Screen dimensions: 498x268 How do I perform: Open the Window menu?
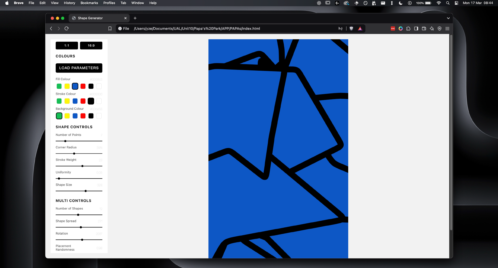click(138, 3)
